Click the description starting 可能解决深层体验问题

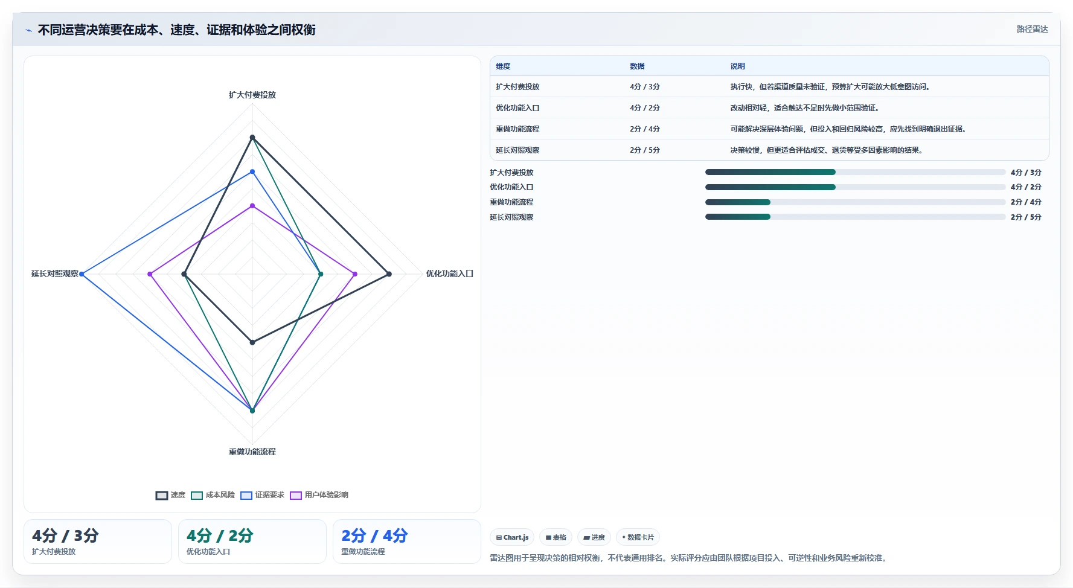coord(850,129)
